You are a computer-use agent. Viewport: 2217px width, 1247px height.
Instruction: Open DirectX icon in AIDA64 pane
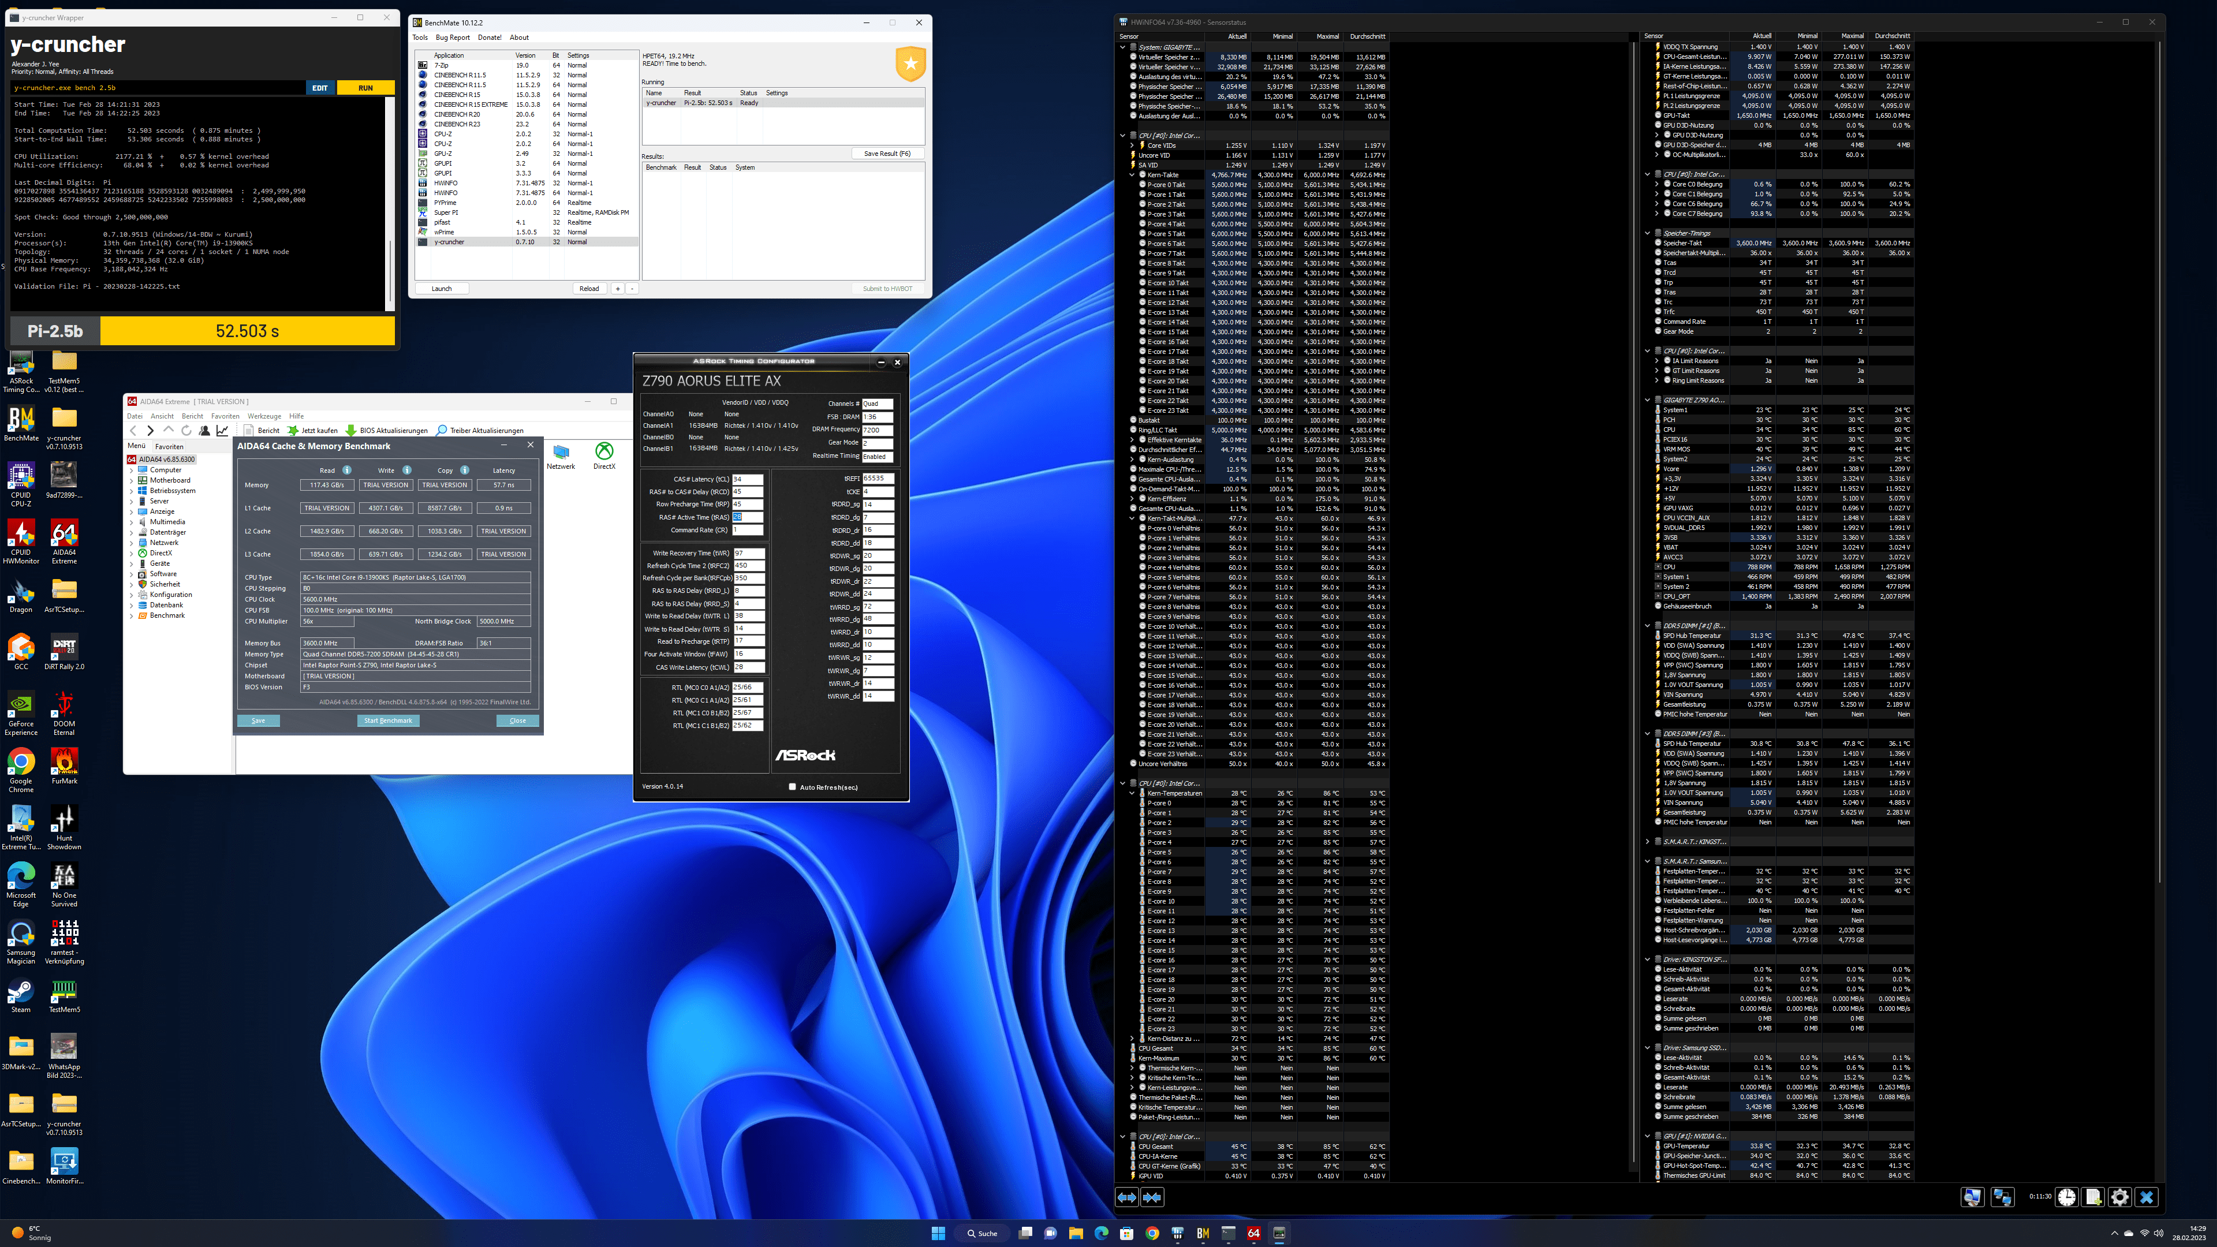(x=604, y=456)
